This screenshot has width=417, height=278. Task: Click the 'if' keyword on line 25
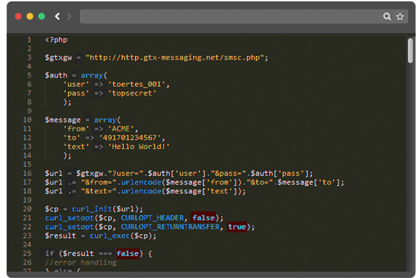coord(49,254)
